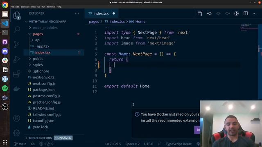This screenshot has height=147, width=262.
Task: Open OBS Studio from the dock
Action: (x=5, y=107)
